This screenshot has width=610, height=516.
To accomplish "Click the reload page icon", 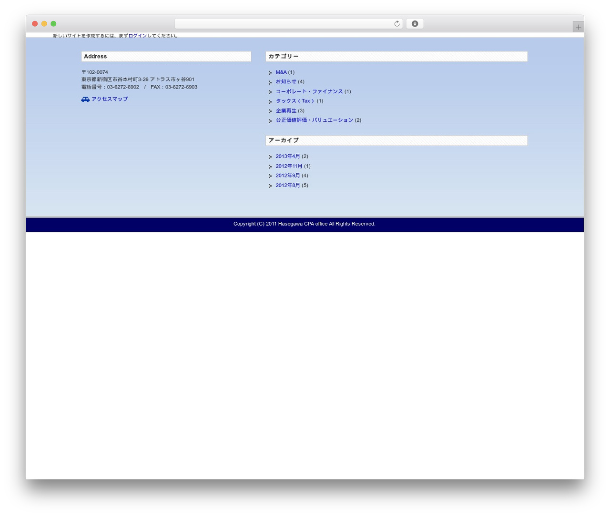I will [396, 24].
